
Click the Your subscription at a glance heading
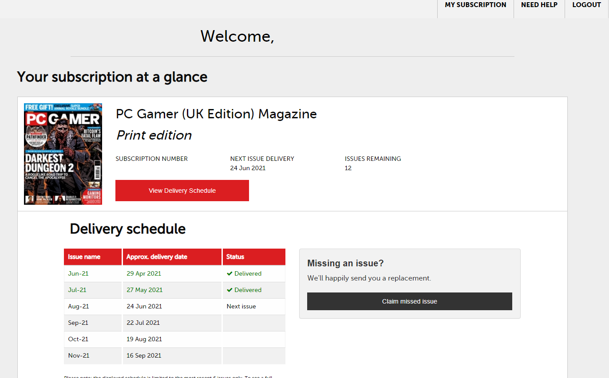pyautogui.click(x=112, y=77)
